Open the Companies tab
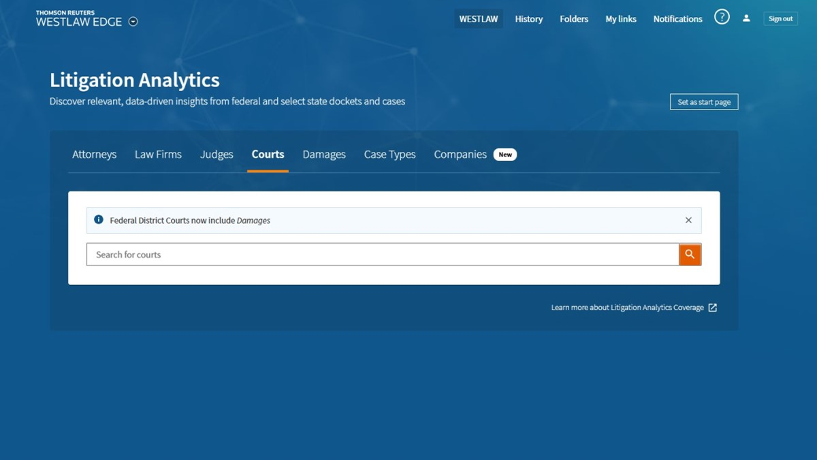The height and width of the screenshot is (460, 817). (460, 154)
